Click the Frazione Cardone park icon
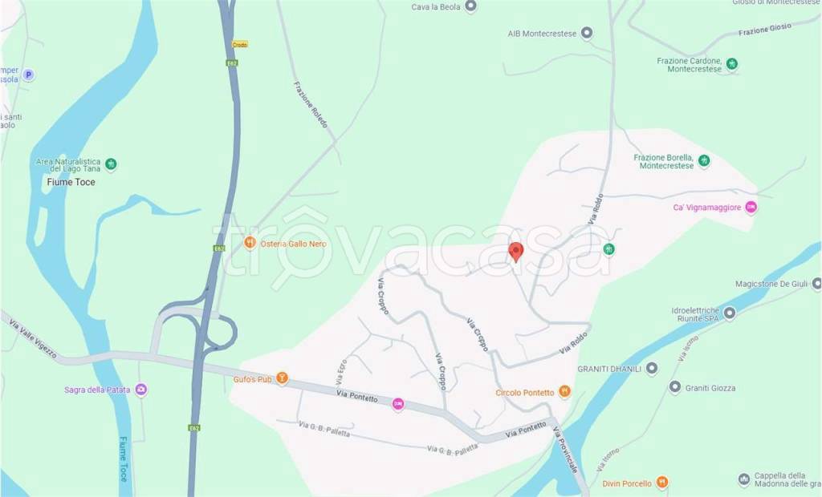The height and width of the screenshot is (497, 822). point(732,64)
